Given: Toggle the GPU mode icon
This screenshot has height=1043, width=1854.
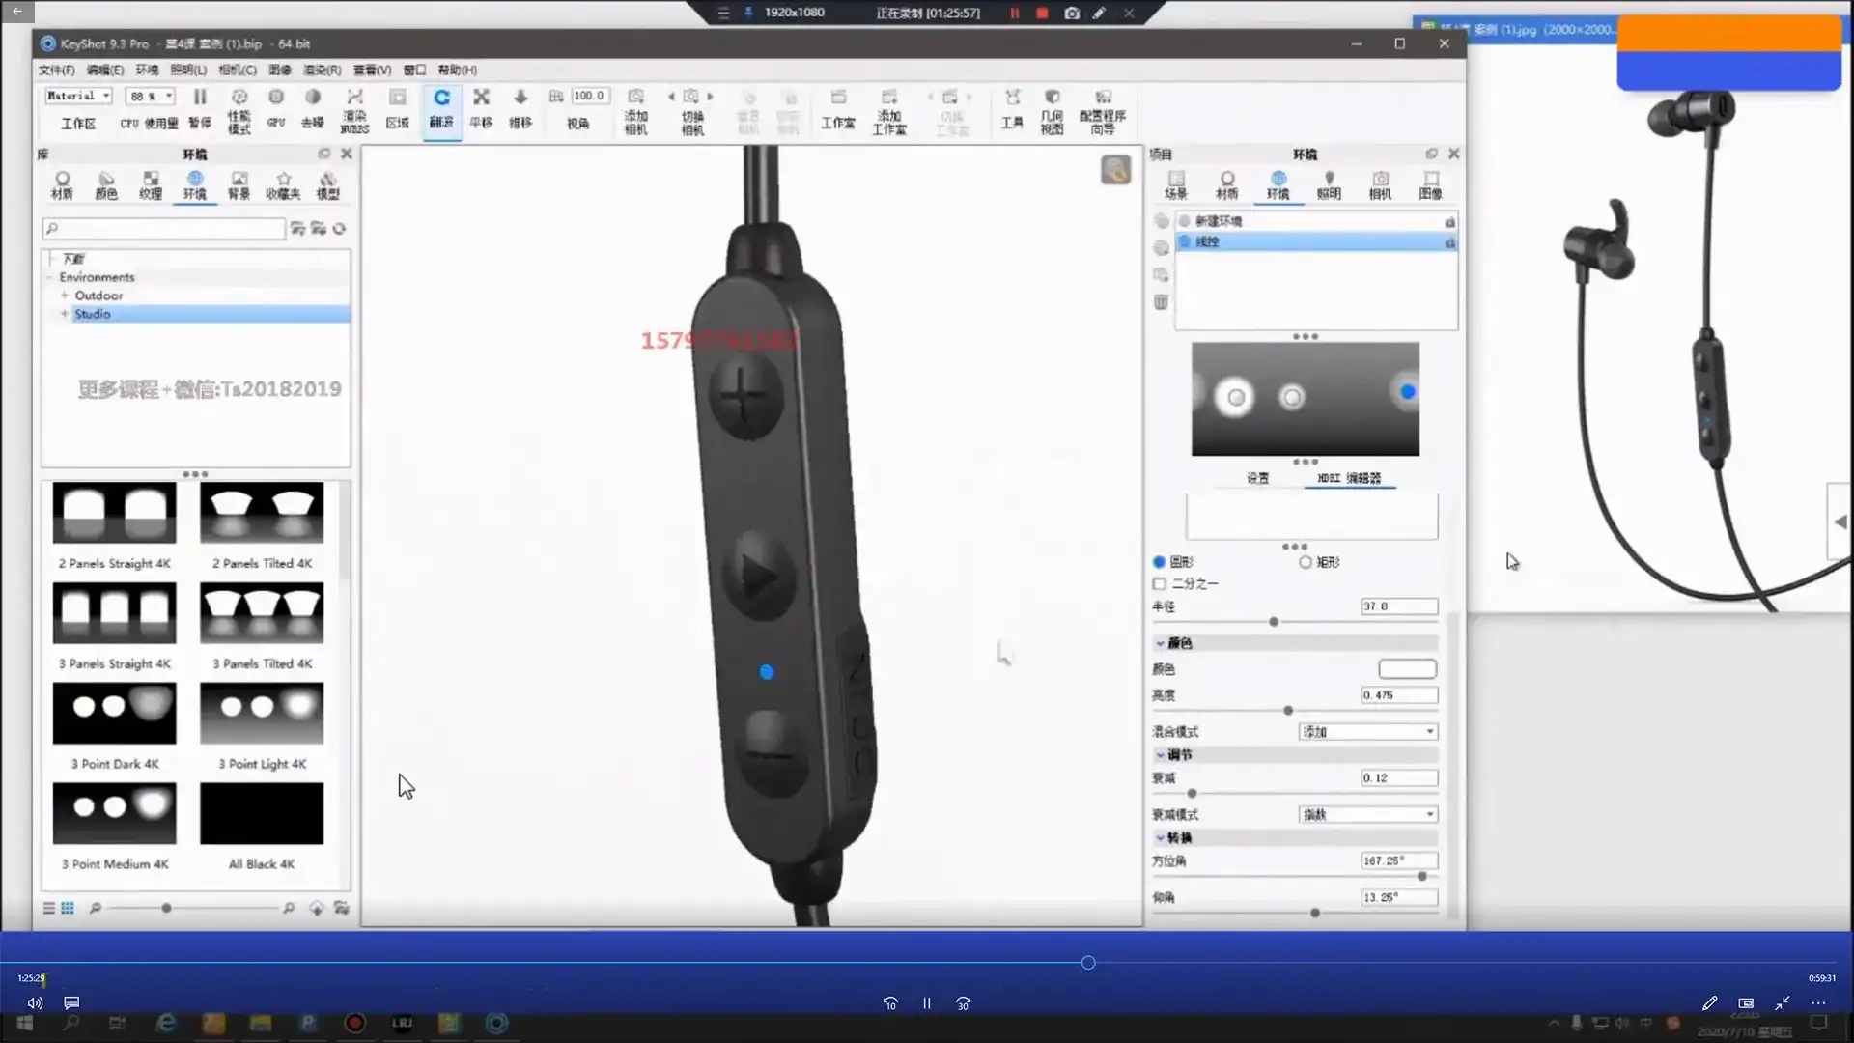Looking at the screenshot, I should point(276,98).
